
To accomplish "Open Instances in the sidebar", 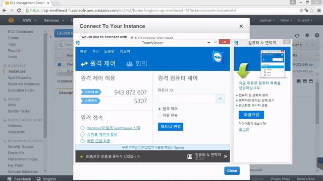I will [17, 71].
